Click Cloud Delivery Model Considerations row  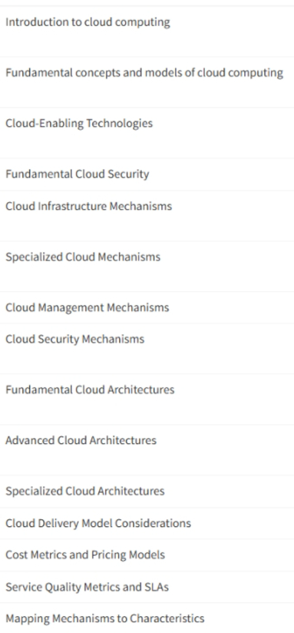tap(147, 523)
